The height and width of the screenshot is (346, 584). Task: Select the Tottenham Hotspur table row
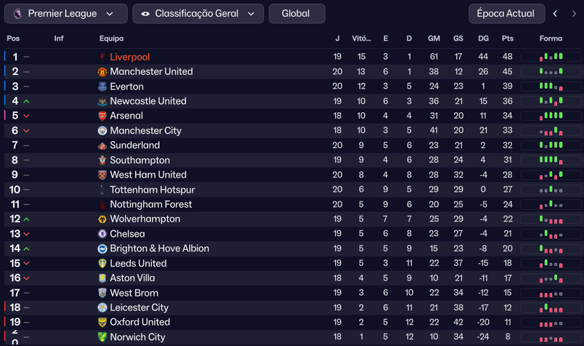pyautogui.click(x=293, y=189)
